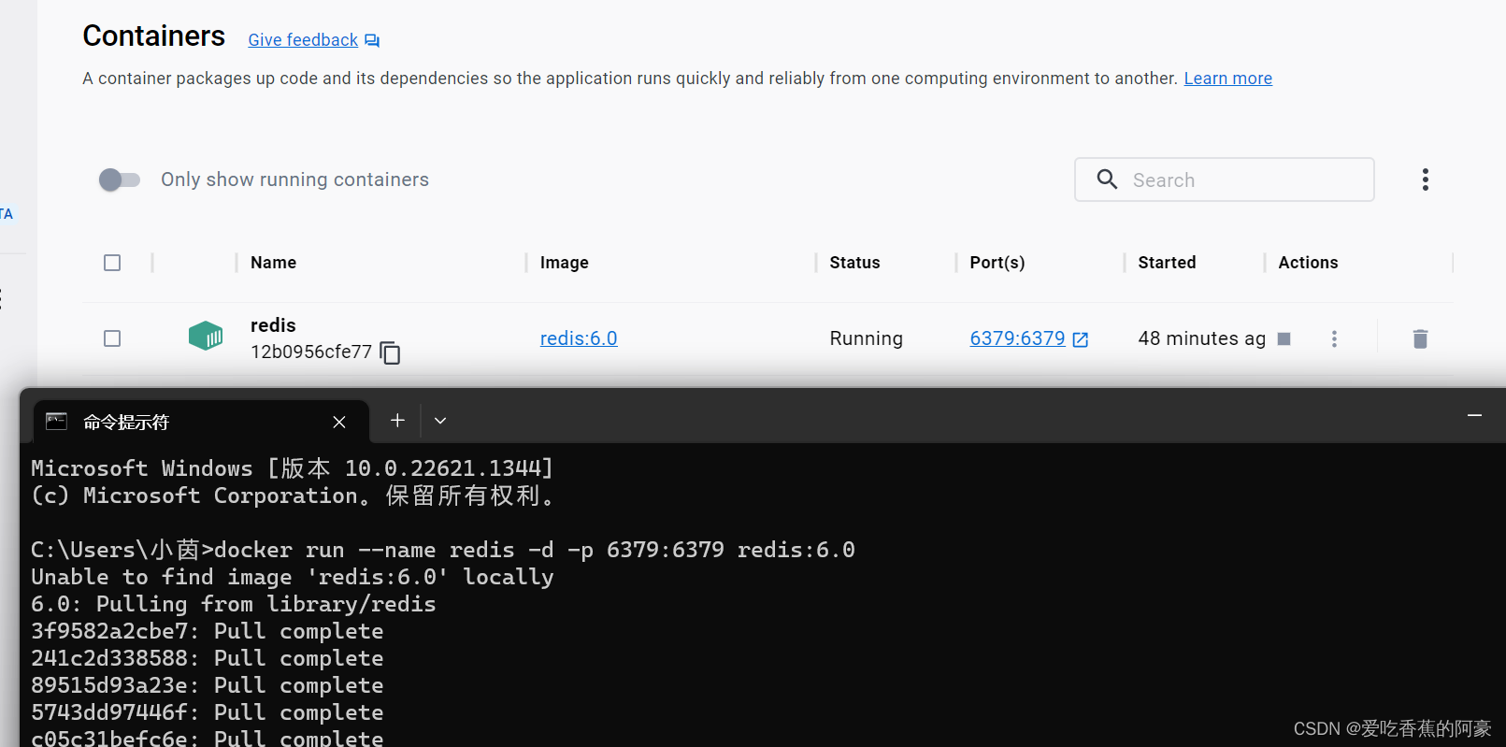Image resolution: width=1506 pixels, height=747 pixels.
Task: Click the 3f9582a2cbe7 Pull complete line
Action: click(208, 631)
